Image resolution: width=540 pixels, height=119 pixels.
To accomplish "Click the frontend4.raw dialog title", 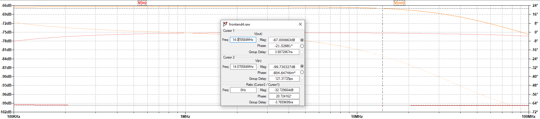I will click(x=240, y=24).
